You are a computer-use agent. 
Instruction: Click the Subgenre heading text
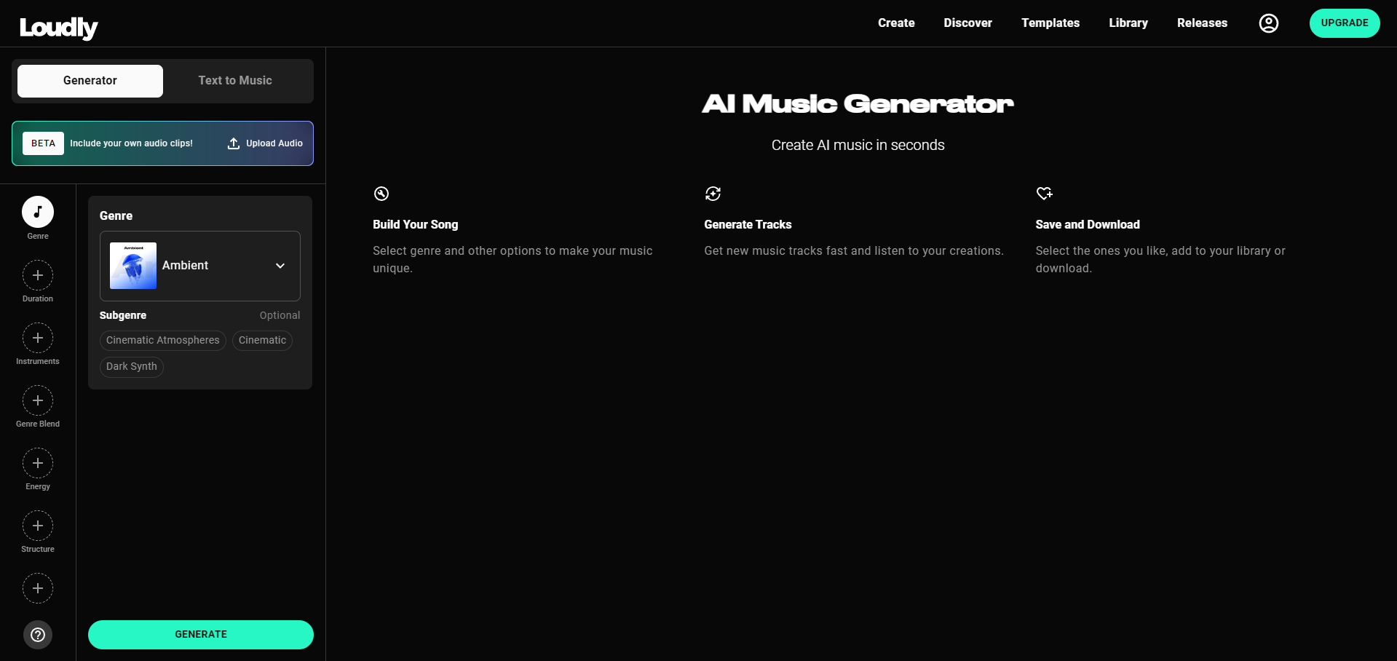click(123, 315)
